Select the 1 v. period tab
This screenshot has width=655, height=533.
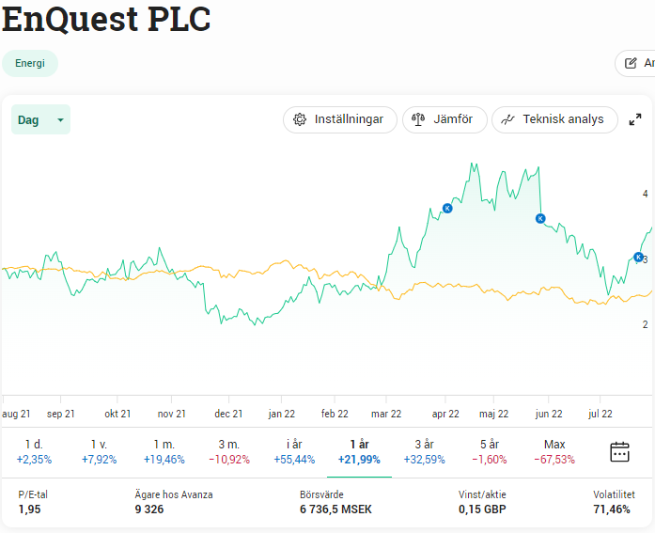pos(99,452)
